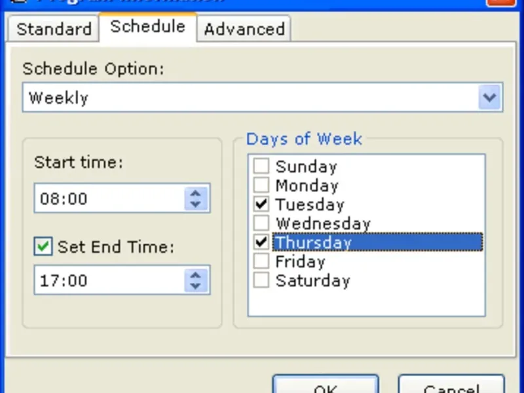Disable the Thursday checkbox
Screen dimensions: 524x393
[x=261, y=242]
